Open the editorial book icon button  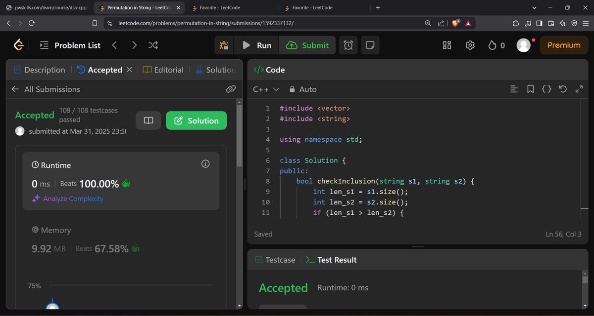pos(148,120)
